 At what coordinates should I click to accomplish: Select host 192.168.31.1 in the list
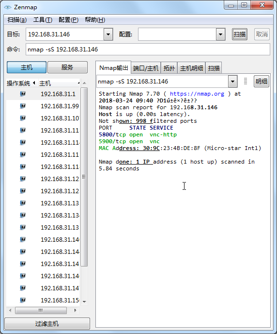coord(58,94)
